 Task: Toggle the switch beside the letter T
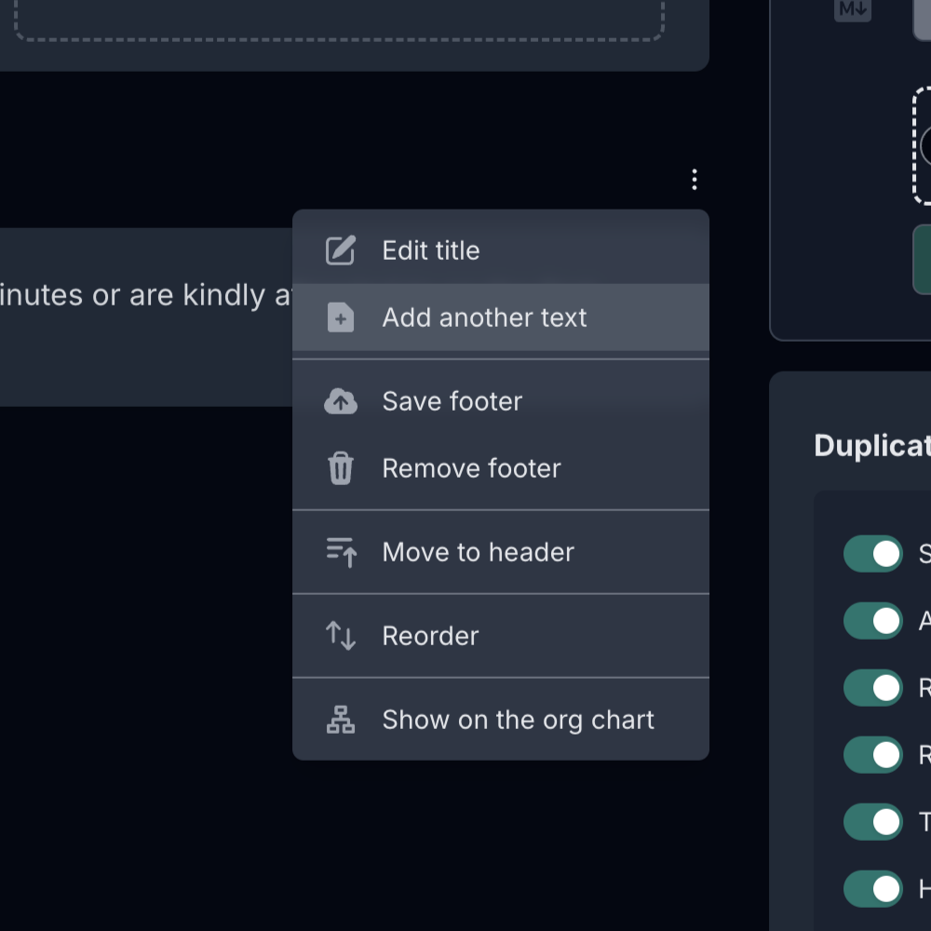(x=873, y=822)
